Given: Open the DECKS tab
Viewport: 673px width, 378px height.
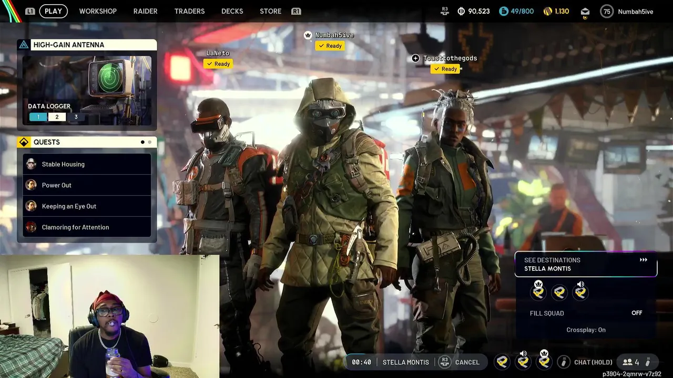Looking at the screenshot, I should [x=232, y=11].
